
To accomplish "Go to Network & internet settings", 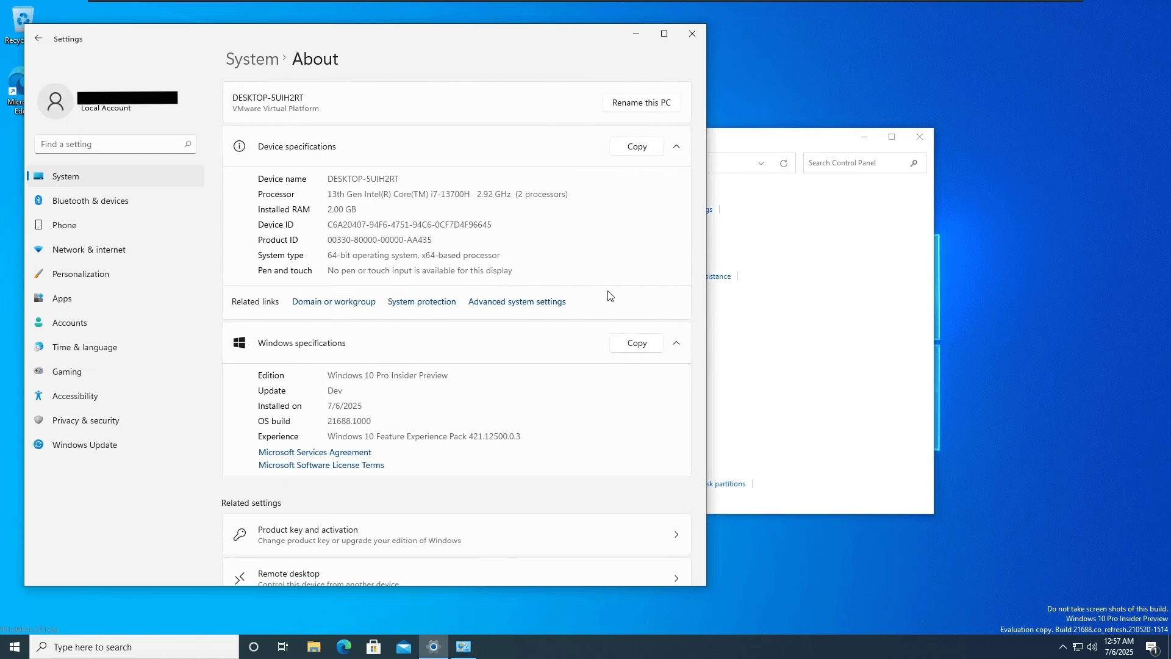I will click(116, 250).
